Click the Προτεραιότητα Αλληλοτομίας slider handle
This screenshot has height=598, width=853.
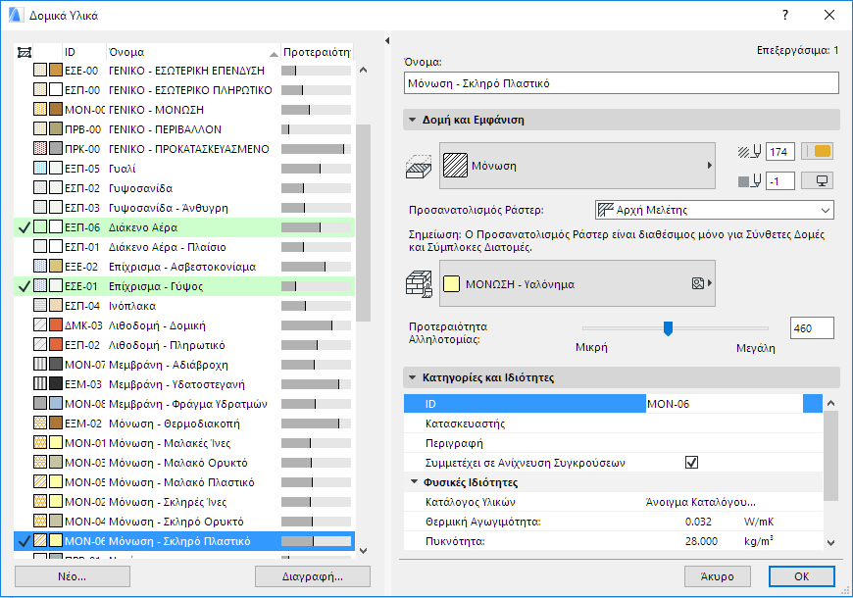[668, 328]
